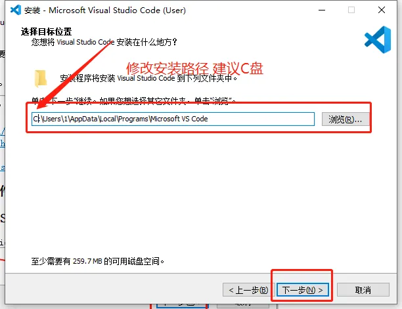Image resolution: width=402 pixels, height=309 pixels.
Task: Click the yellow folder icon
Action: (x=41, y=78)
